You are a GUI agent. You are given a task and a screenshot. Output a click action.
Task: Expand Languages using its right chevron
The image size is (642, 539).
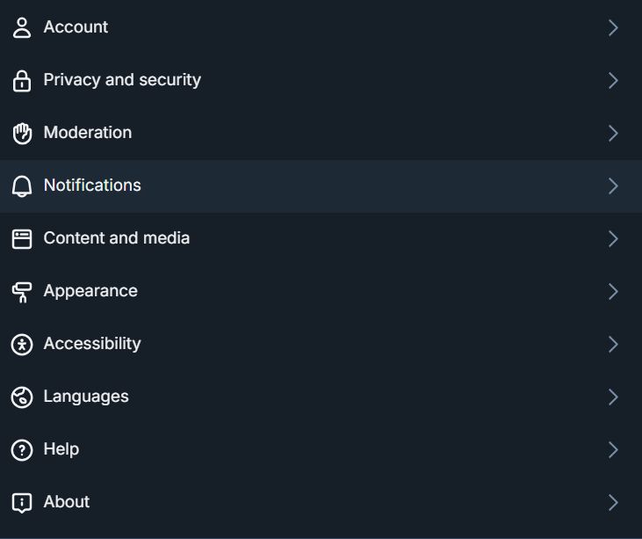(613, 397)
